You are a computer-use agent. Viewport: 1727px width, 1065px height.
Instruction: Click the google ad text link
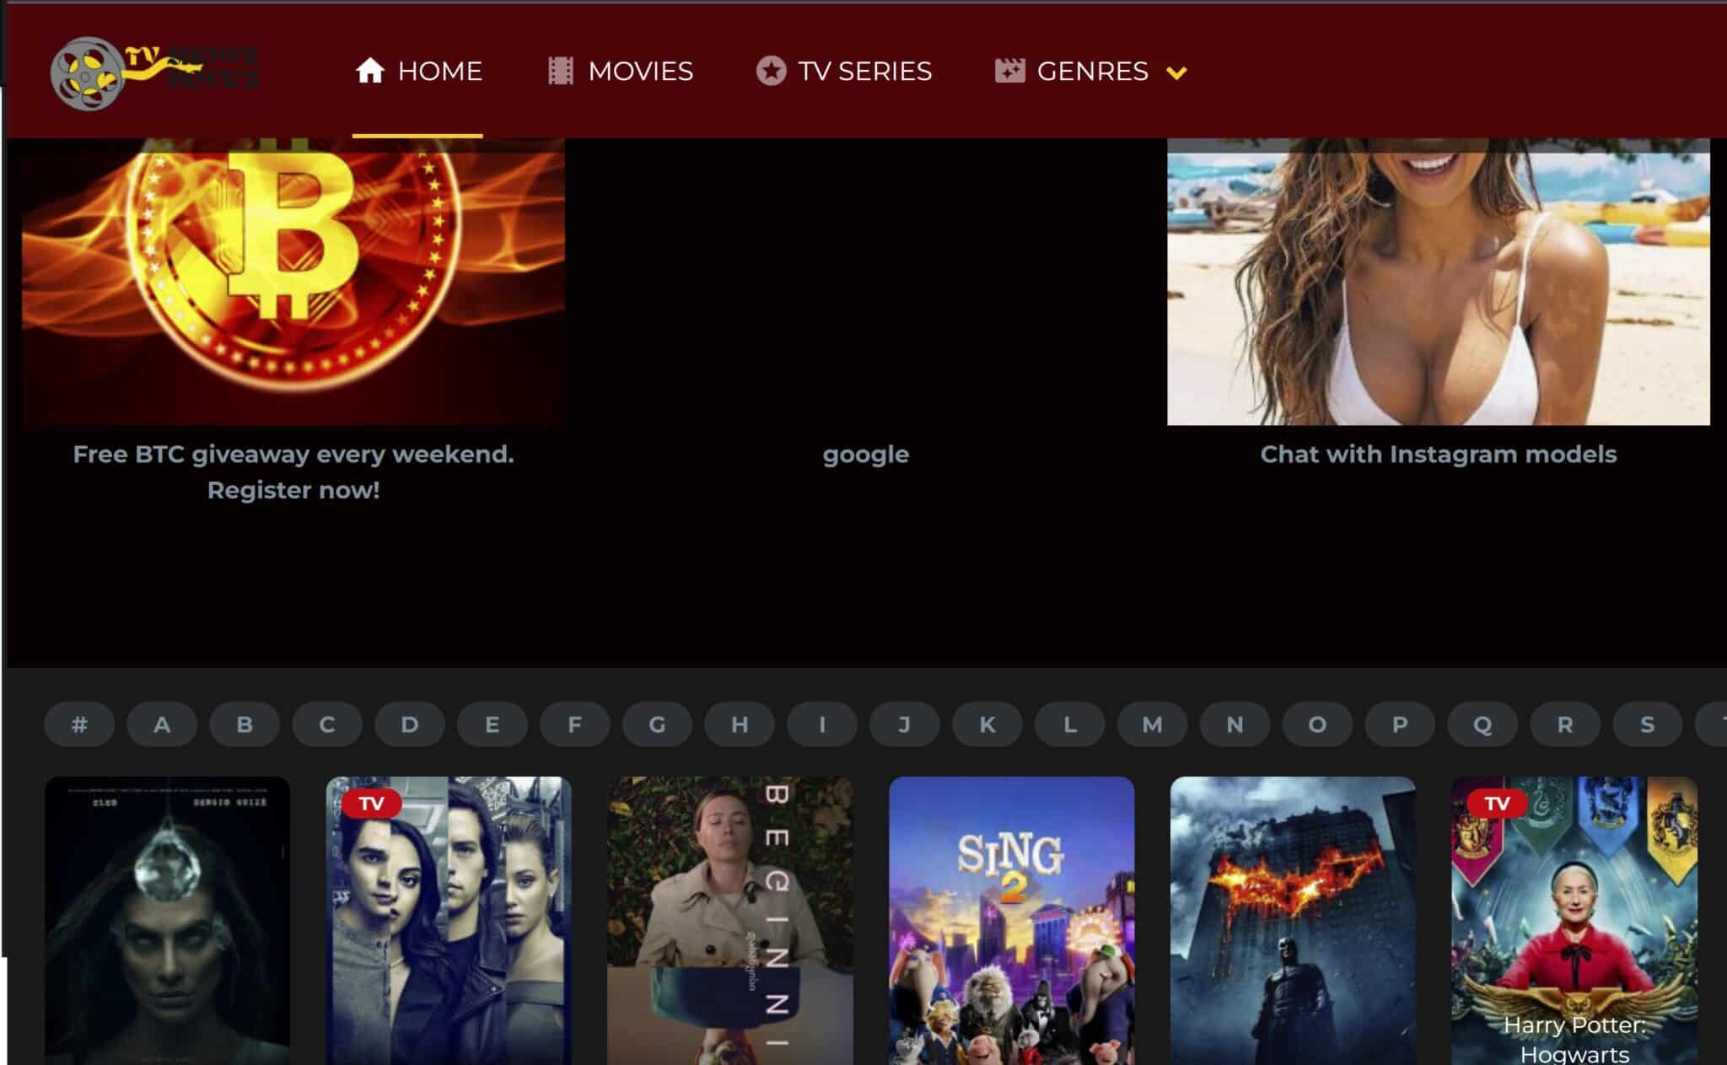coord(865,455)
